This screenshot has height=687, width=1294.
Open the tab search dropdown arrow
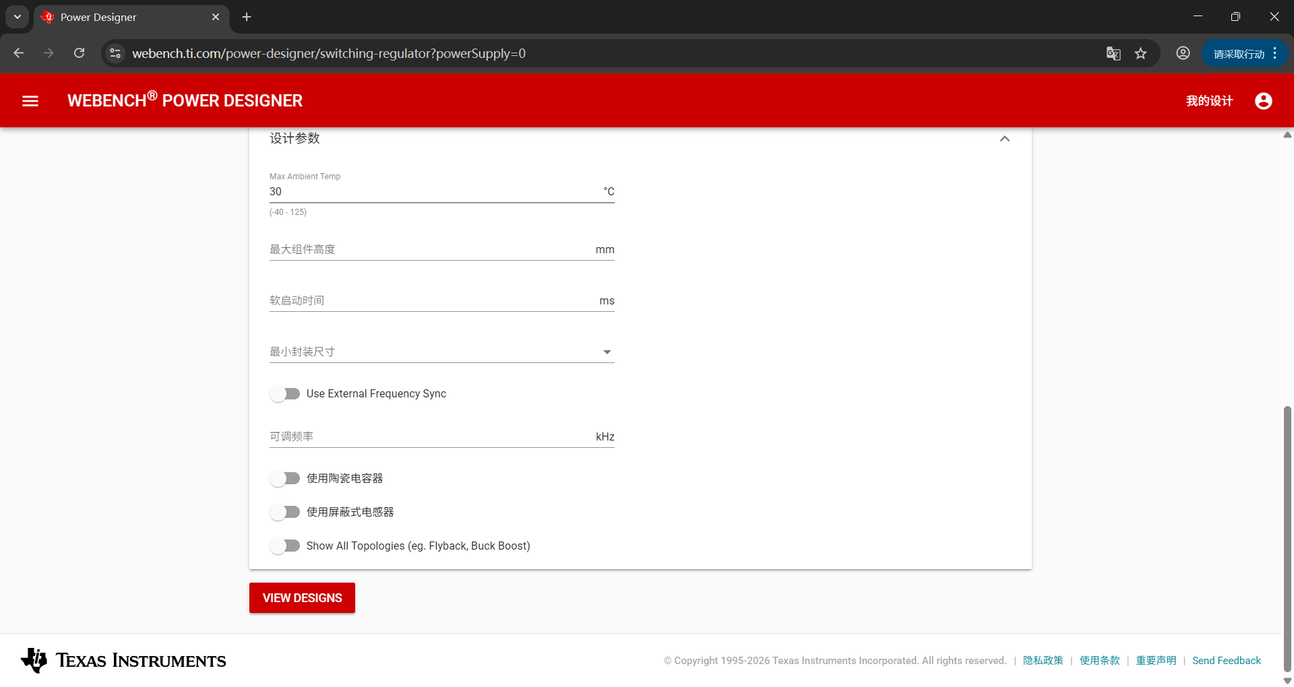18,17
